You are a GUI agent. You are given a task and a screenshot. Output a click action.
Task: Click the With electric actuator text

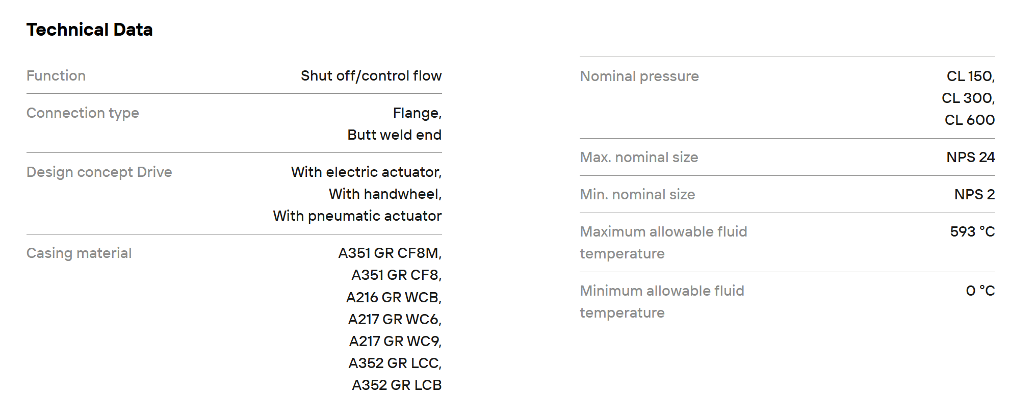tap(366, 172)
